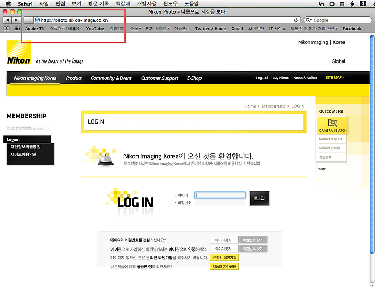This screenshot has height=287, width=375.
Task: Select the Community & Event tab
Action: pyautogui.click(x=111, y=78)
